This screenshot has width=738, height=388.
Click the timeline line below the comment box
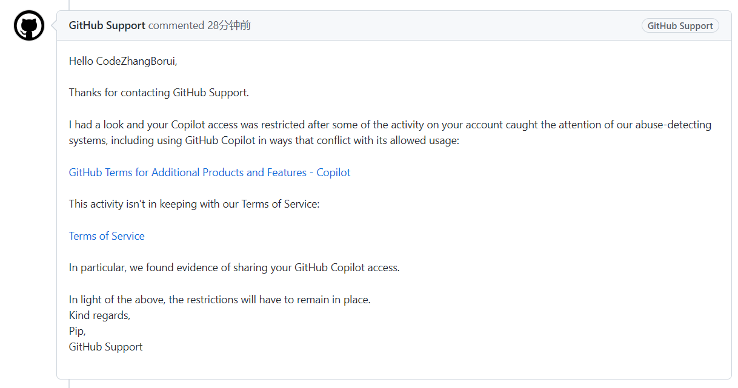pyautogui.click(x=69, y=384)
